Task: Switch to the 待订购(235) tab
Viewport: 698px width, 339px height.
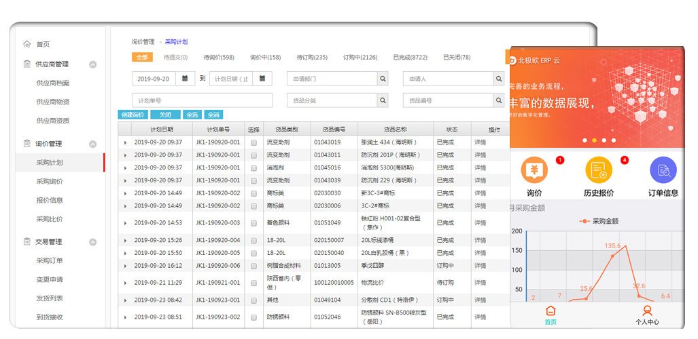Action: coord(312,58)
